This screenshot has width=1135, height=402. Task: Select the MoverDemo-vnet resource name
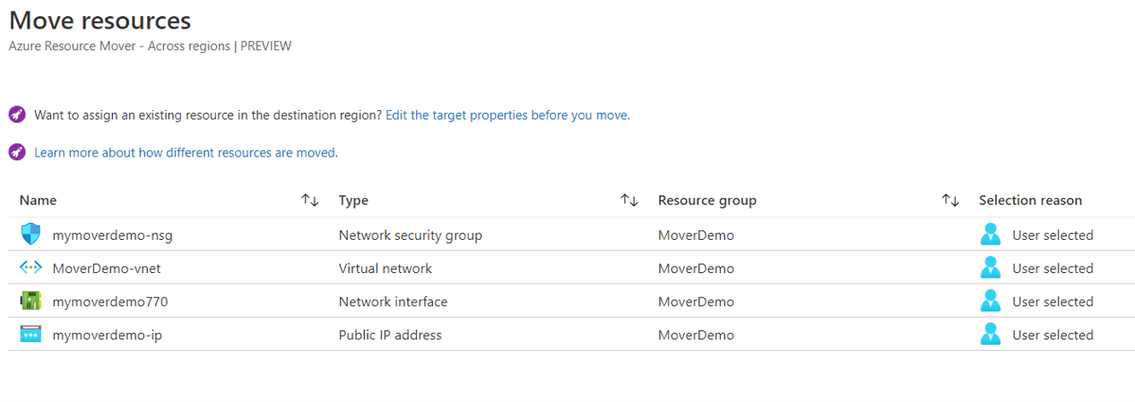click(x=107, y=269)
